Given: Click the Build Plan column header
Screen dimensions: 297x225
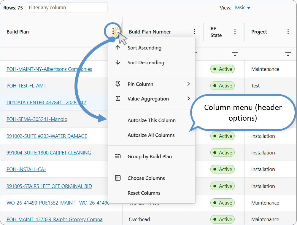Looking at the screenshot, I should [x=18, y=32].
